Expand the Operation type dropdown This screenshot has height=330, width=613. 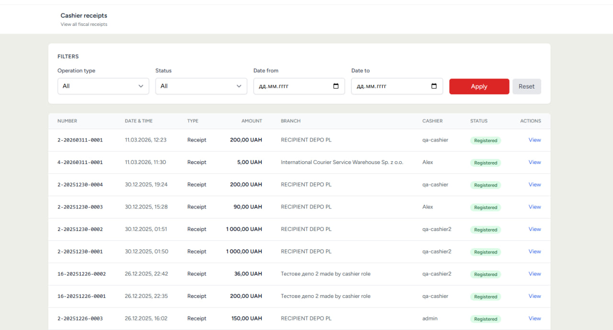[x=103, y=86]
